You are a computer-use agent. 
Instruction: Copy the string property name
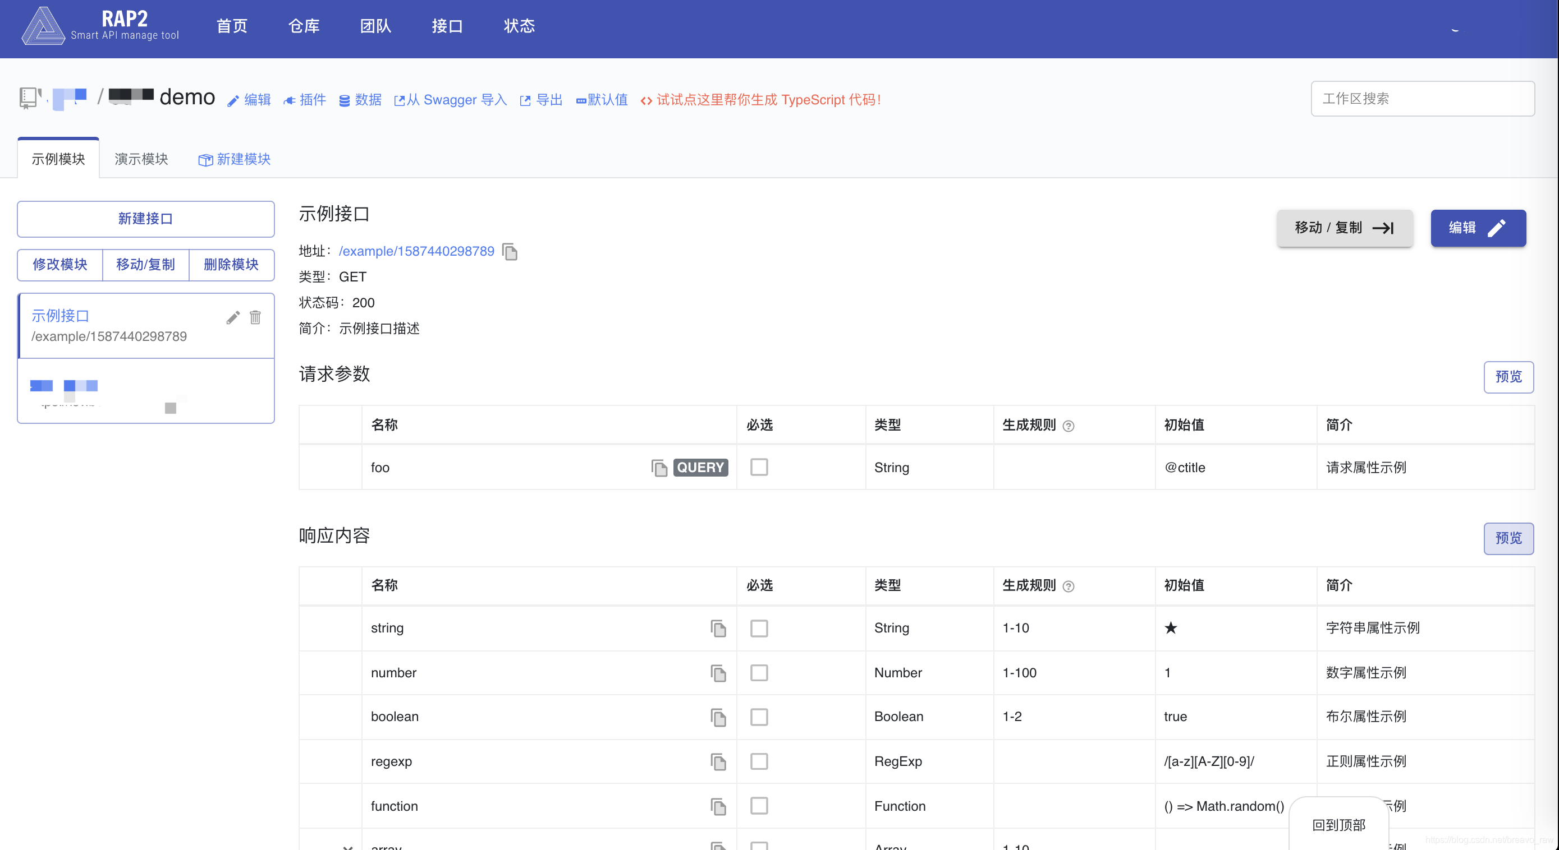[x=718, y=628]
